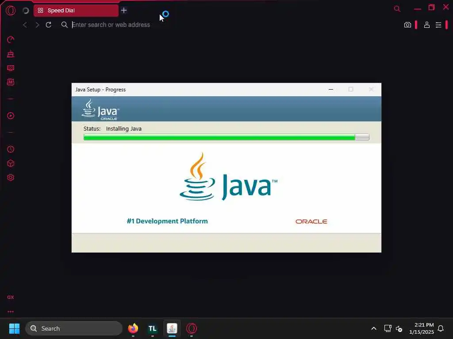The height and width of the screenshot is (339, 453).
Task: Open the GX Mods icon in sidebar
Action: [11, 82]
